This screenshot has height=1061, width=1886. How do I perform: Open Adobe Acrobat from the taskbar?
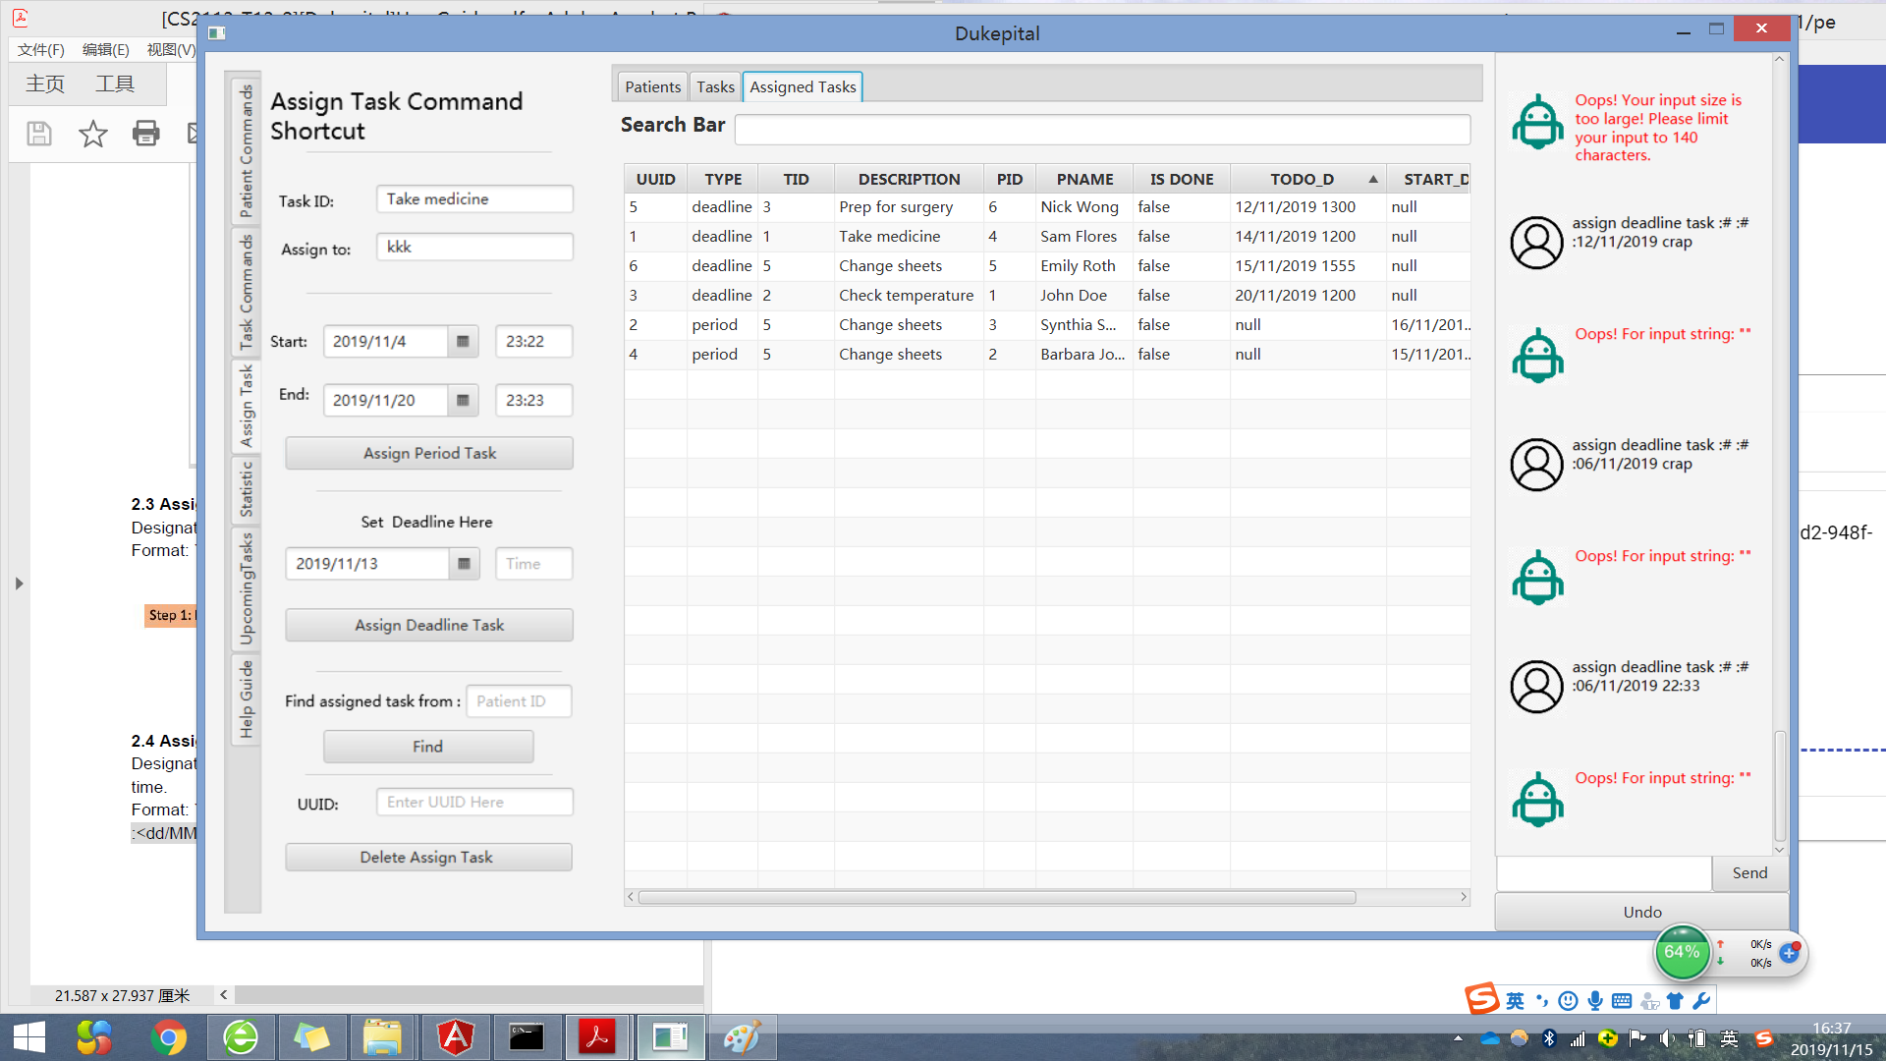596,1037
